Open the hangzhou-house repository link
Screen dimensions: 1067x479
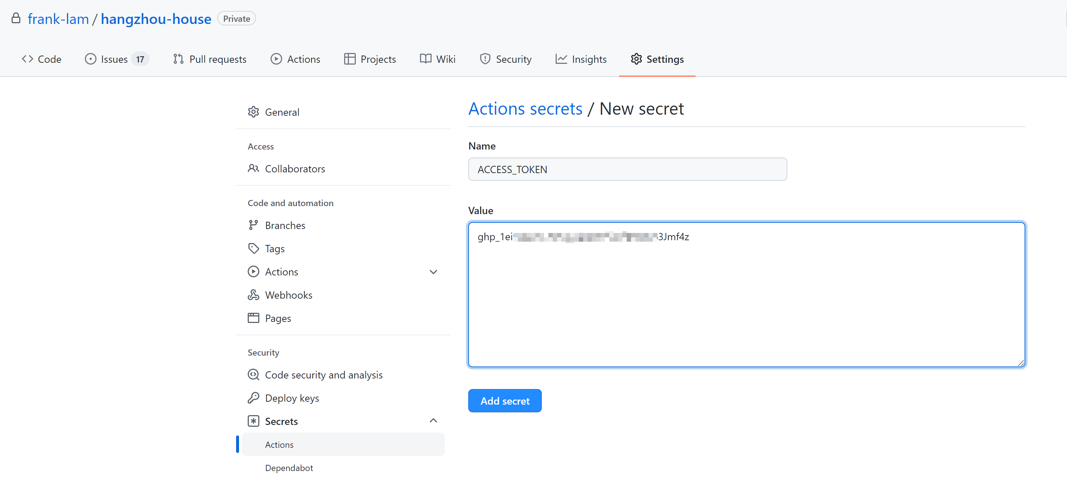[x=156, y=19]
